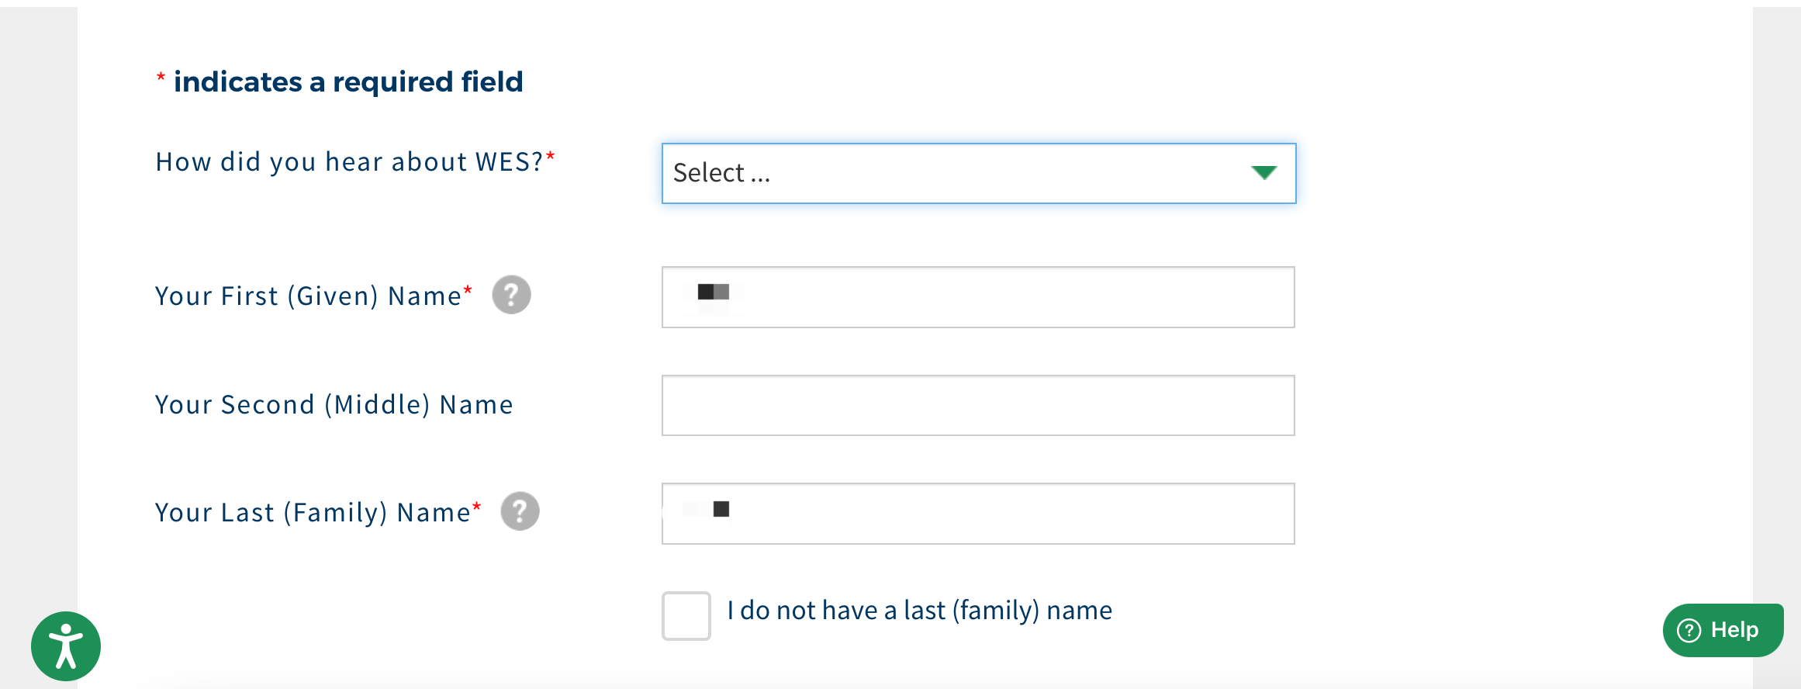Viewport: 1801px width, 689px height.
Task: Click 'I do not have a last (family) name' label
Action: click(919, 611)
